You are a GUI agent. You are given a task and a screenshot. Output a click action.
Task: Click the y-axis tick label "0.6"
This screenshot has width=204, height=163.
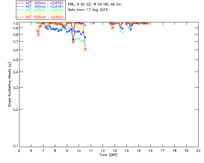click(16, 50)
